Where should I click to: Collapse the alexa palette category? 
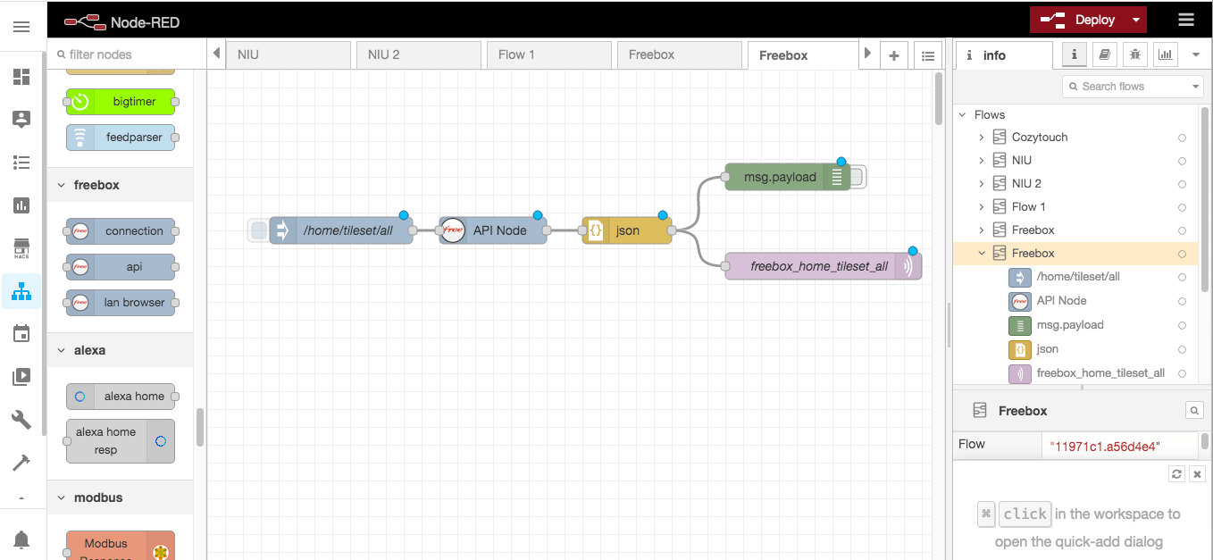point(120,350)
